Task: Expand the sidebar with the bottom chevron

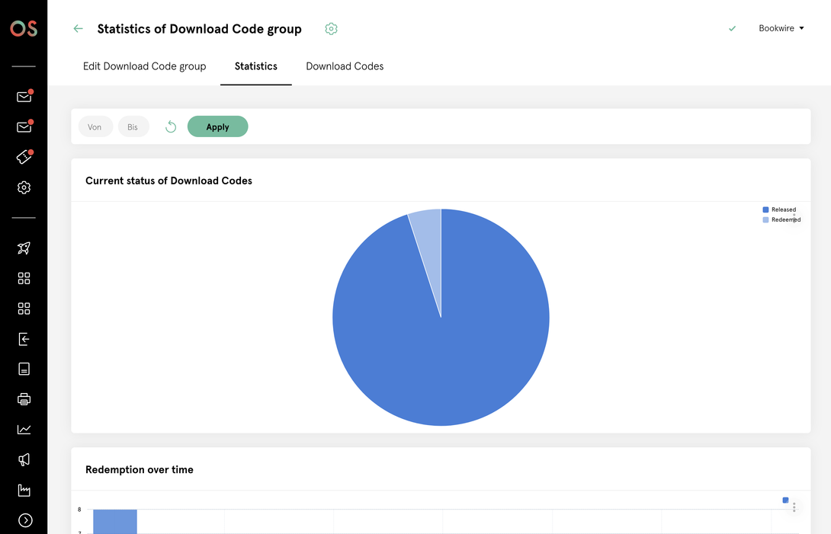Action: click(25, 520)
